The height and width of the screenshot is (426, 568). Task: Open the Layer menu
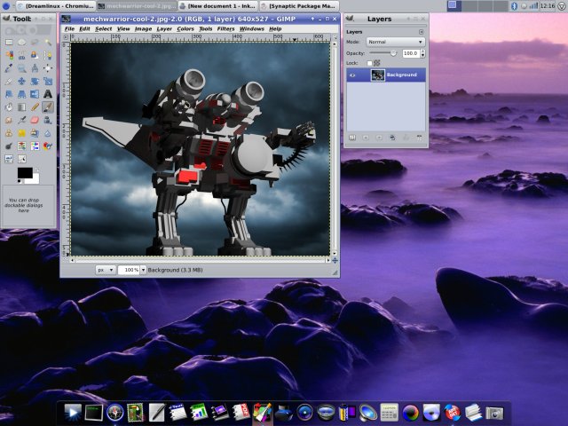(x=164, y=29)
